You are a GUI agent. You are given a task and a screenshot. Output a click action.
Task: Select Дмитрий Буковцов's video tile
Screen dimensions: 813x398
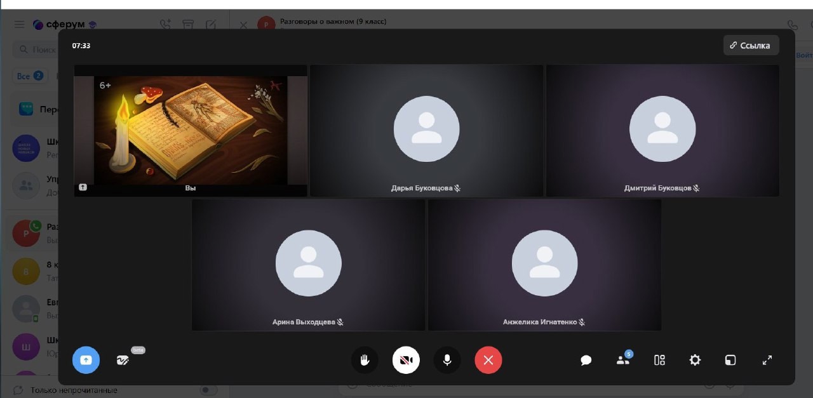tap(662, 131)
